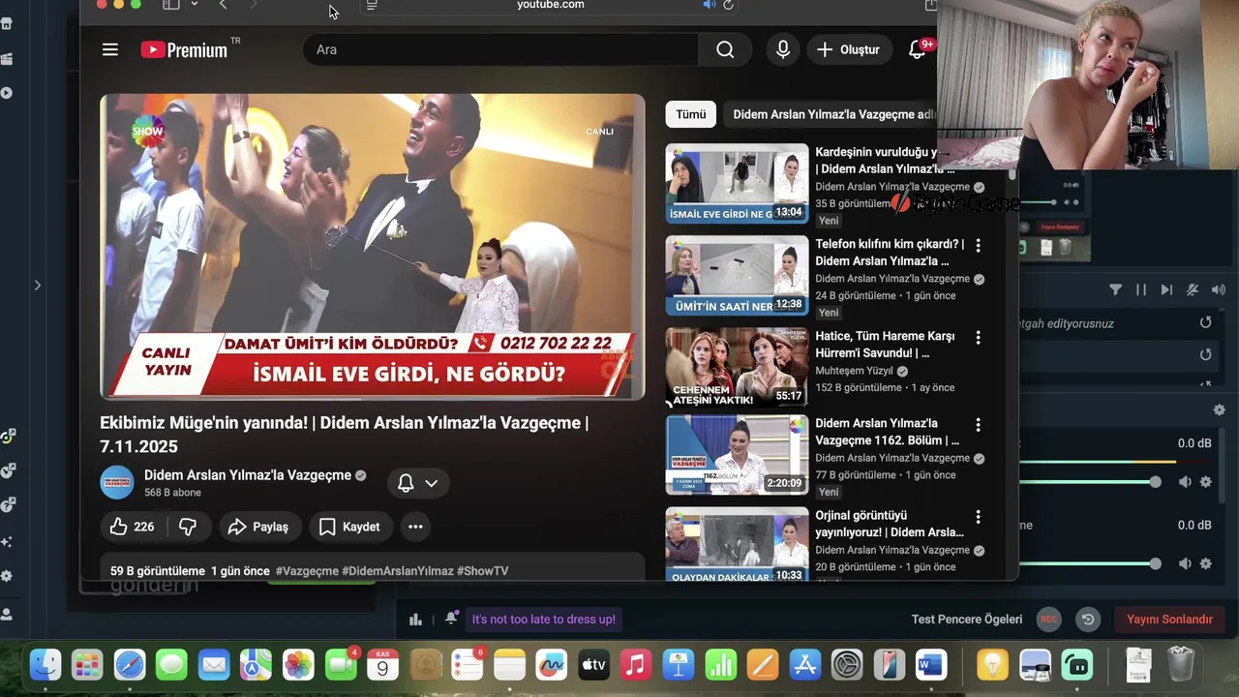
Task: Launch Apple Music from the Dock
Action: pos(635,665)
